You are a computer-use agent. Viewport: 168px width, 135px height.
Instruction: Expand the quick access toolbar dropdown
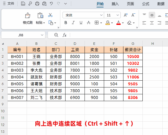pos(66,4)
